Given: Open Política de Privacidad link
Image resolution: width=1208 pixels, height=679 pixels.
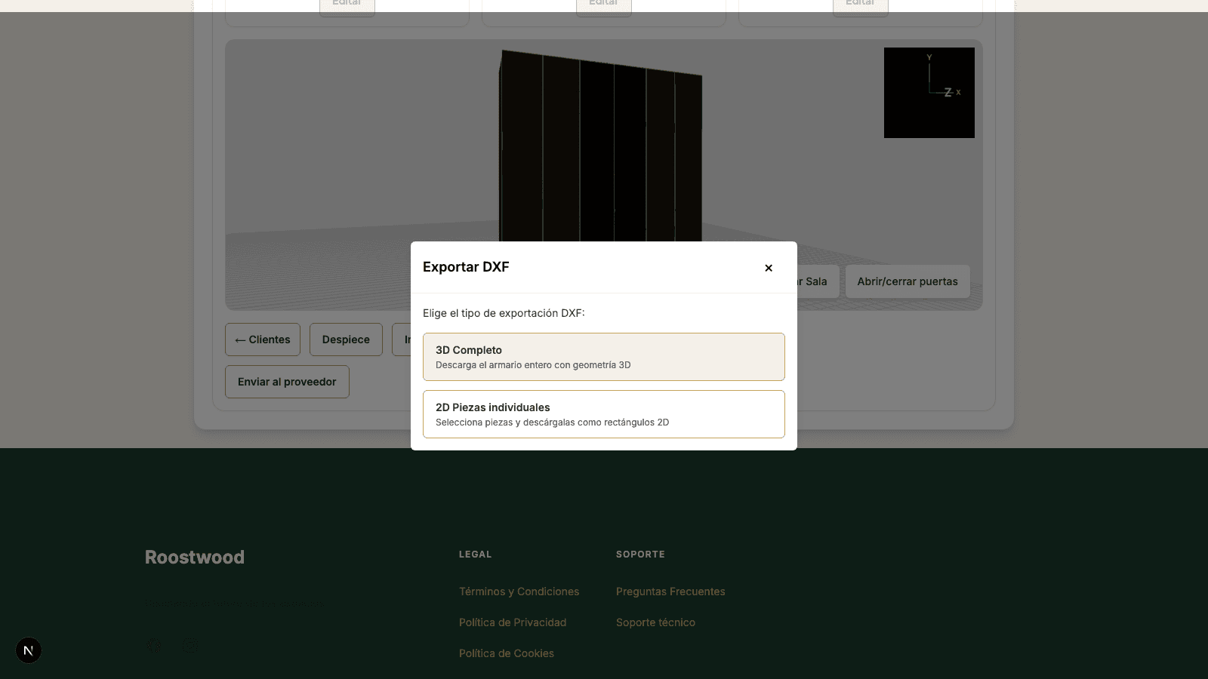Looking at the screenshot, I should pos(513,622).
